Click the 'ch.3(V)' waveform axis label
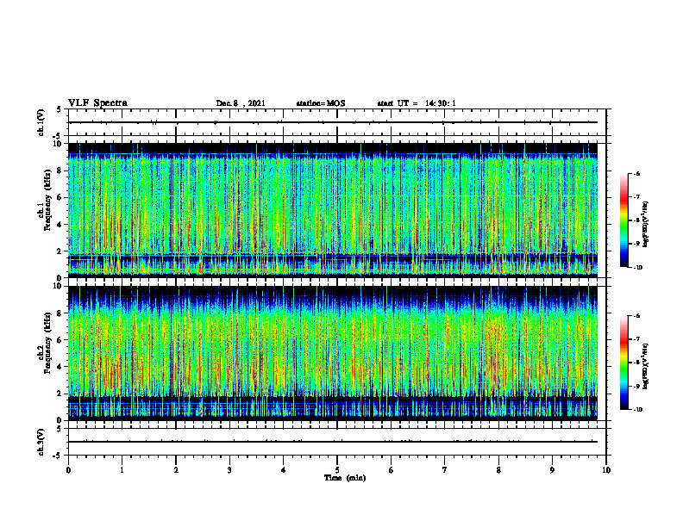 pos(41,442)
